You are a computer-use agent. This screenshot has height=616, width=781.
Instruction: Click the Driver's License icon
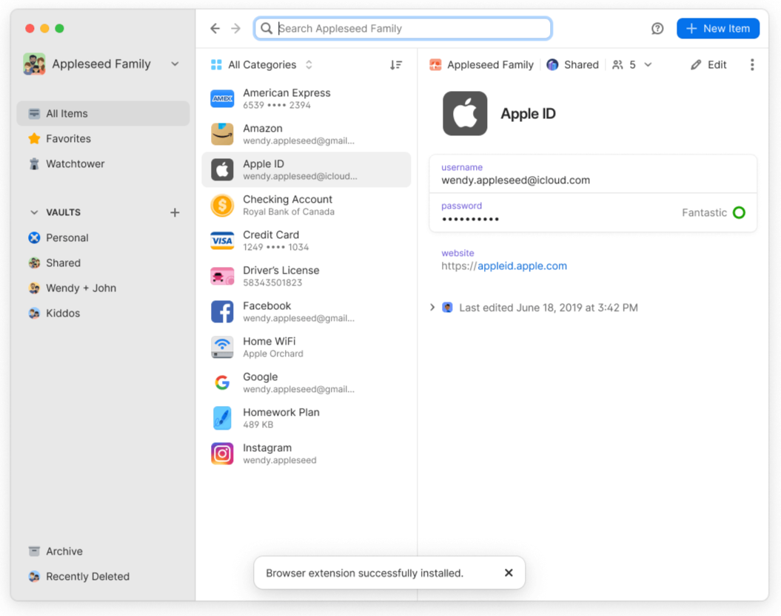(222, 276)
